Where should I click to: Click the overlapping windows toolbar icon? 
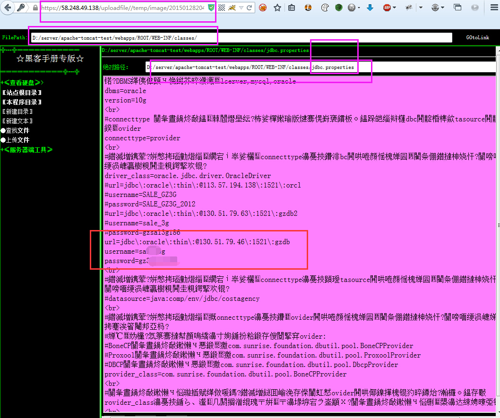click(457, 8)
